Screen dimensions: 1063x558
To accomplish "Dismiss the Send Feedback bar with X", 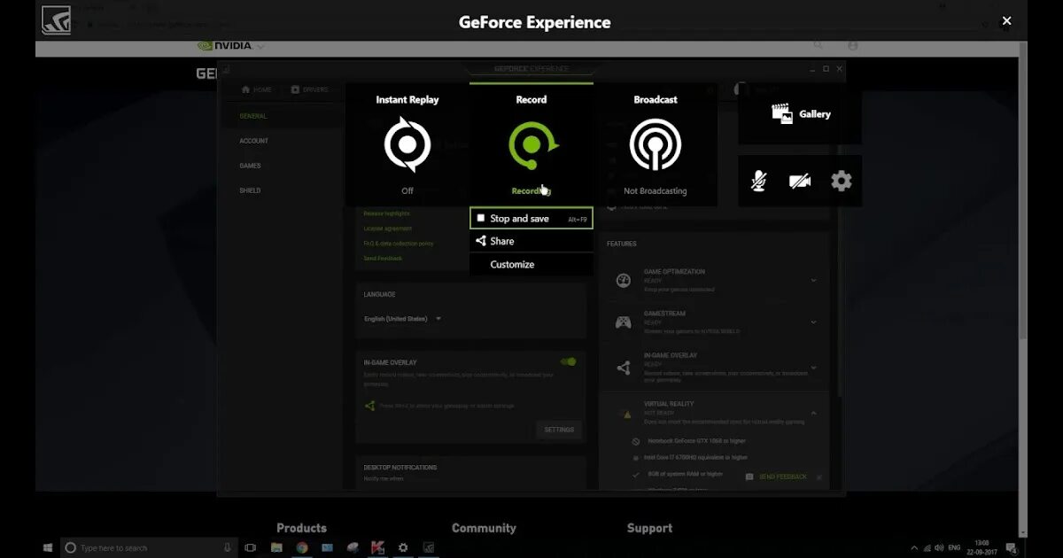I will click(819, 477).
